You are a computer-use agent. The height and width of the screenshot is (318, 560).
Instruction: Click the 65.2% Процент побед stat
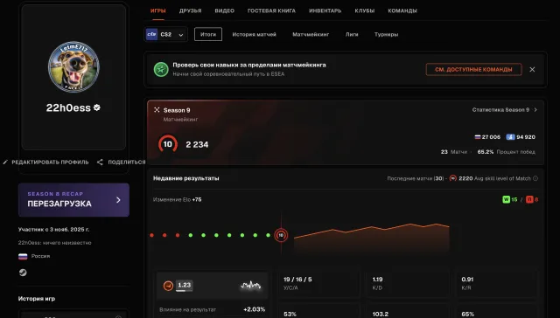pyautogui.click(x=506, y=152)
